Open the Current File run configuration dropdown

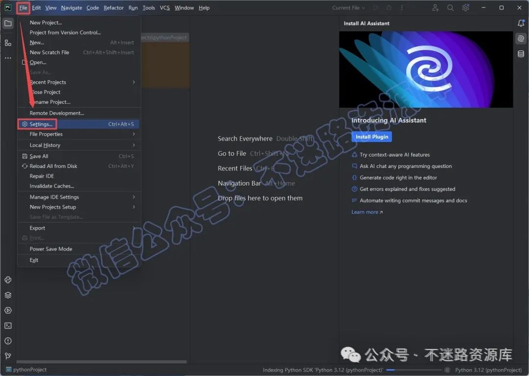(x=349, y=8)
